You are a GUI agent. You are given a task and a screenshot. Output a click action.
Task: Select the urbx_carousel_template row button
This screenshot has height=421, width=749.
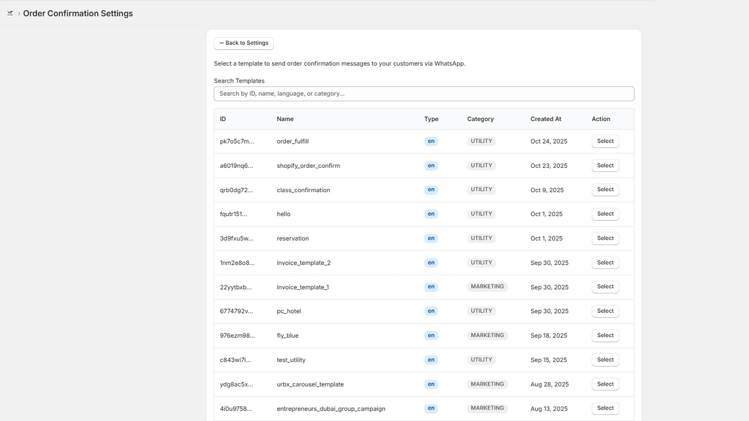(605, 384)
